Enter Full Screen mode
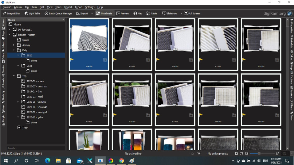The width and height of the screenshot is (294, 165). 192,13
